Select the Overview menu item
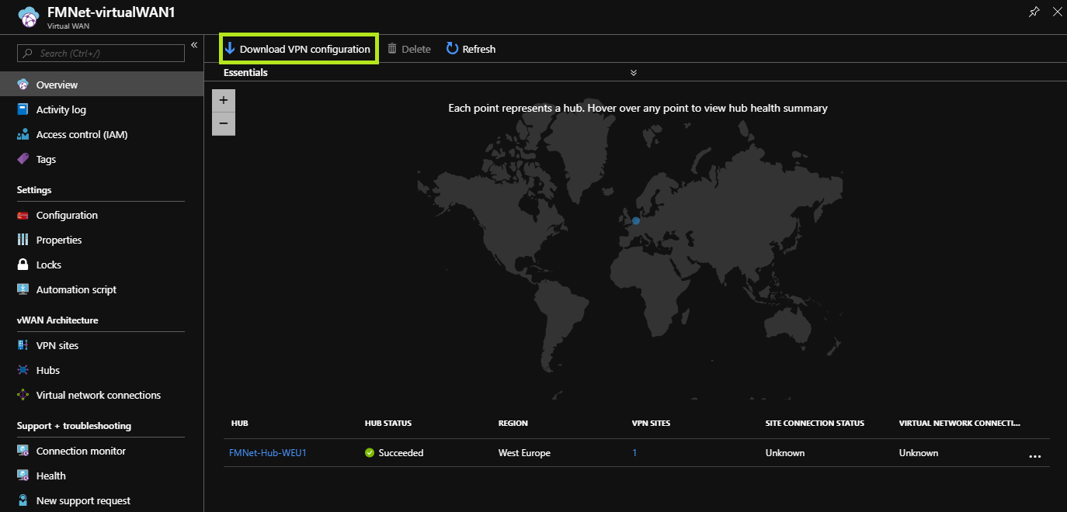Viewport: 1067px width, 512px height. [102, 85]
